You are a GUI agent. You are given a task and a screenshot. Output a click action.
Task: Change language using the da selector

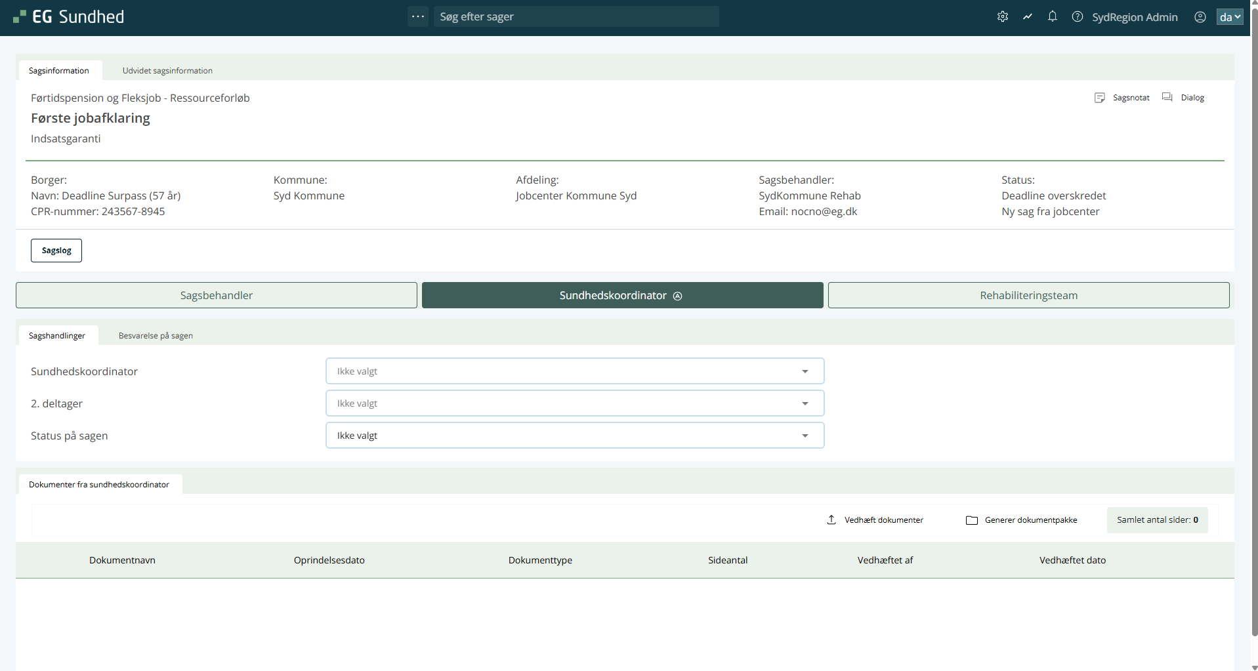1229,17
